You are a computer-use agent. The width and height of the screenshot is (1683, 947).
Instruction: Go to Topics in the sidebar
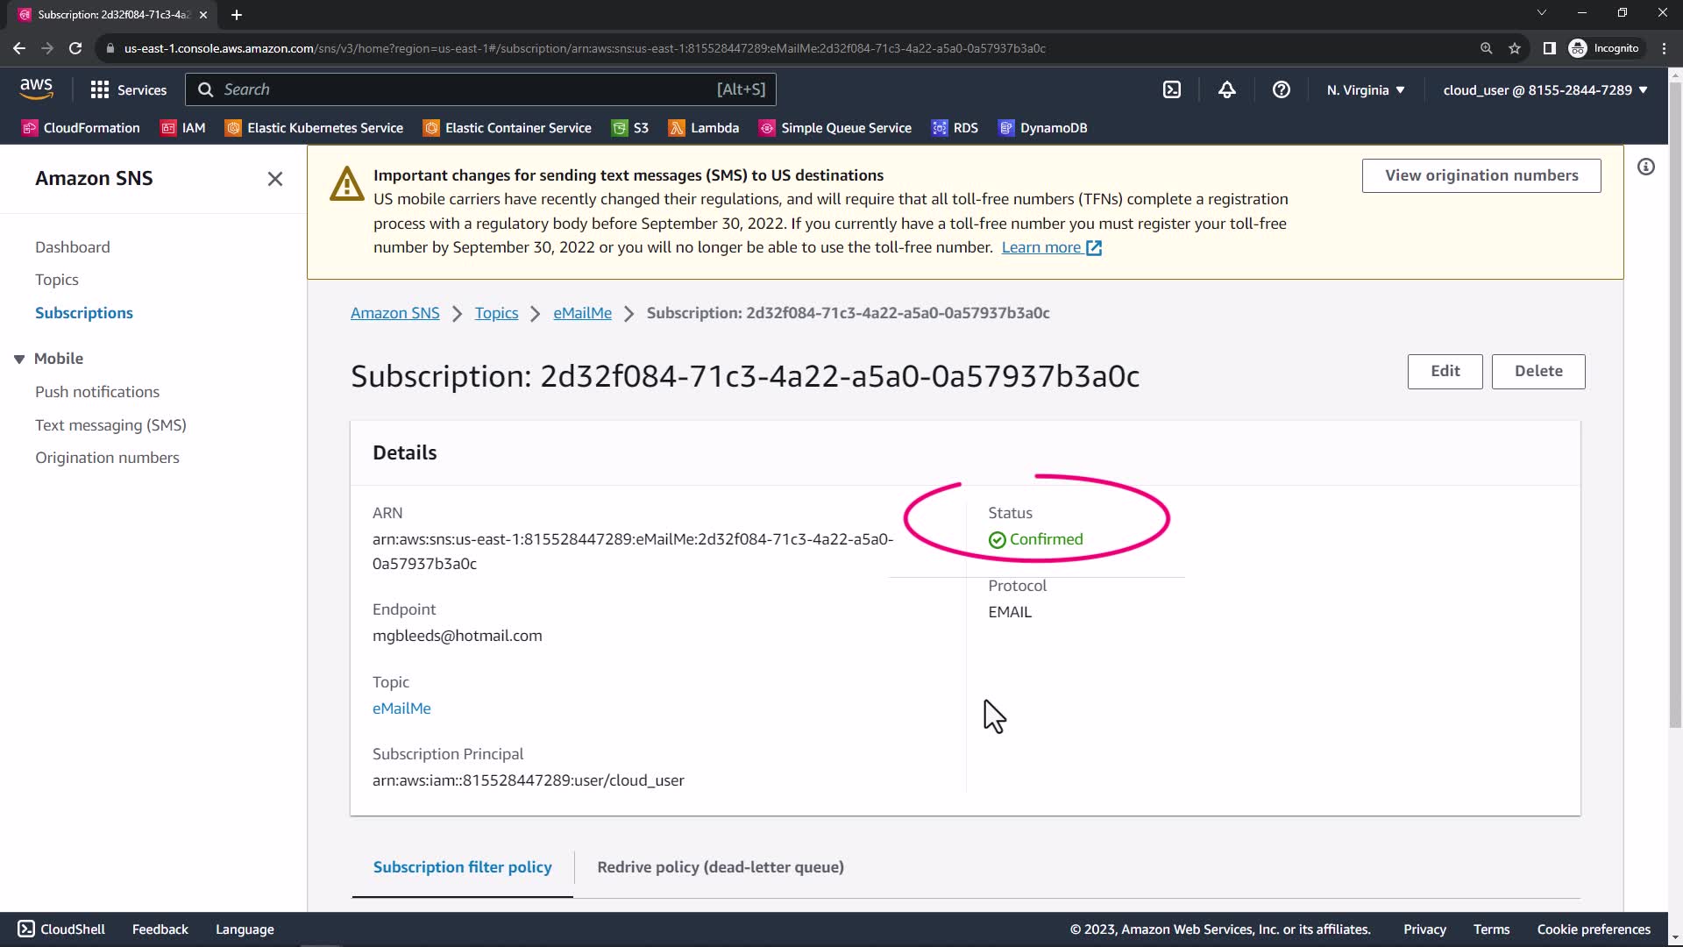(x=57, y=280)
